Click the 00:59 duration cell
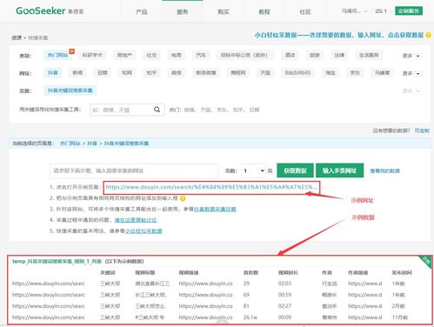This screenshot has height=327, width=434. pos(284,295)
